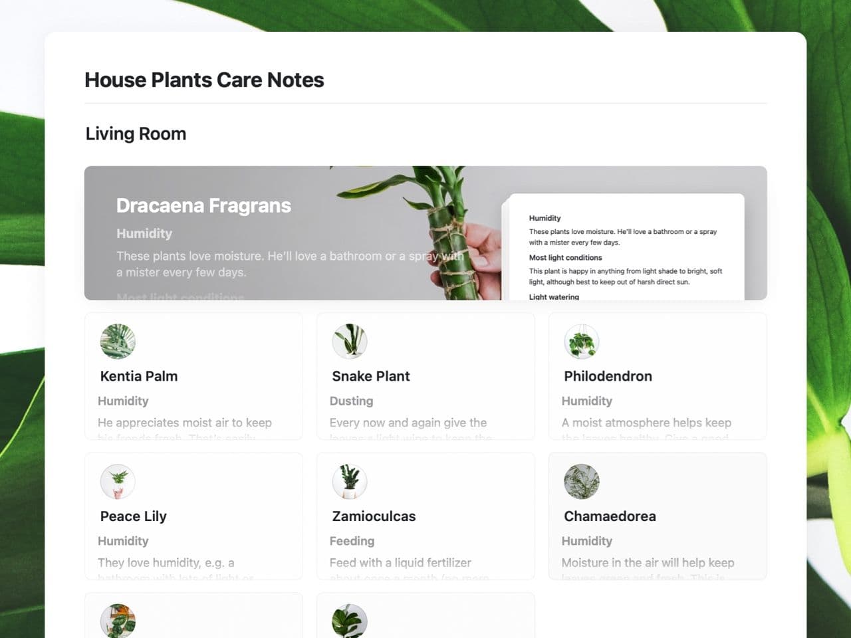Click the Snake Plant round icon

point(350,342)
